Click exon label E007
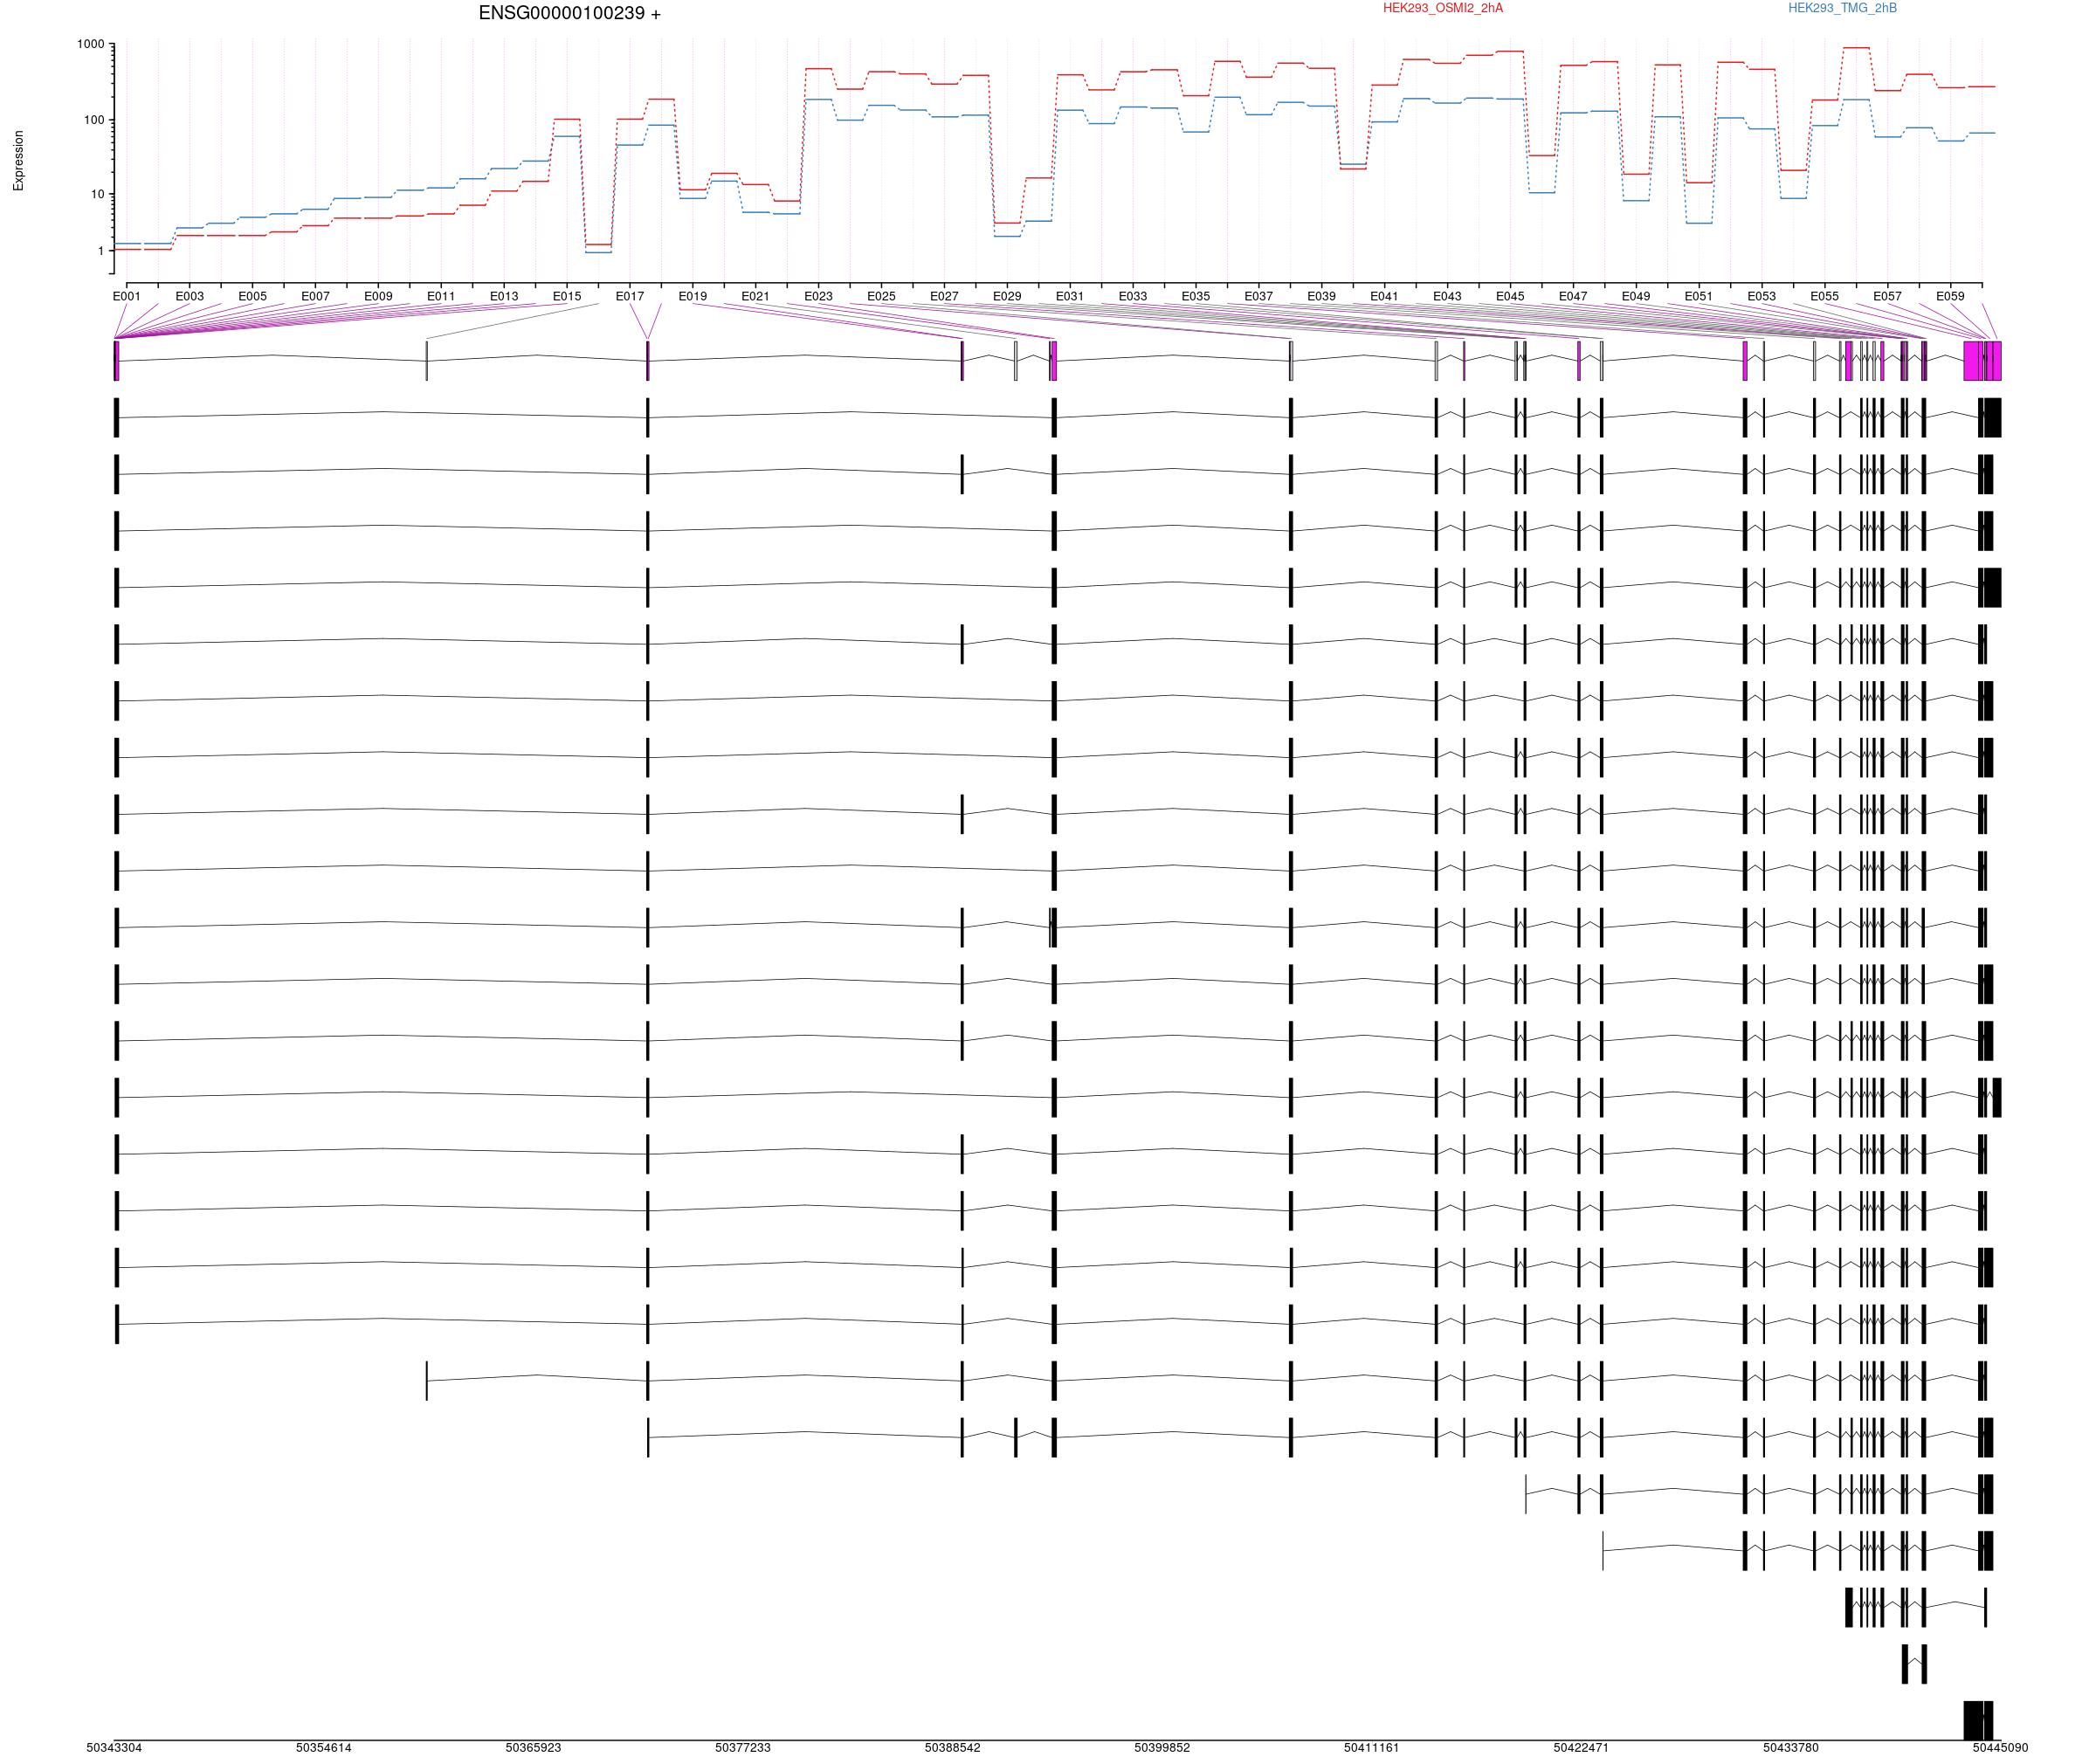This screenshot has height=1764, width=2096. coord(315,296)
